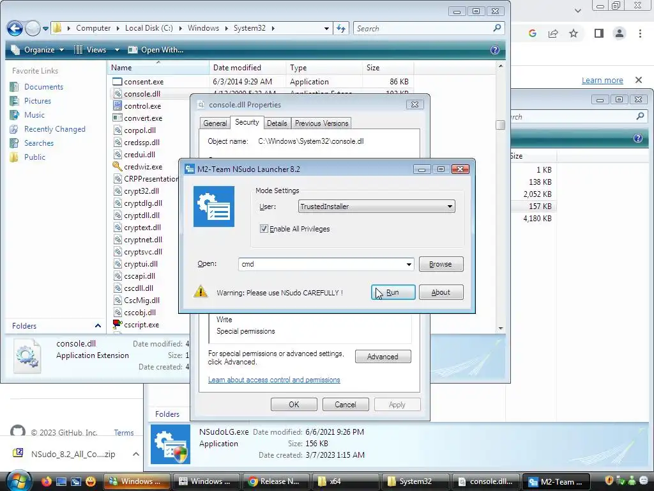654x491 pixels.
Task: Click the Google G icon in browser
Action: [532, 33]
